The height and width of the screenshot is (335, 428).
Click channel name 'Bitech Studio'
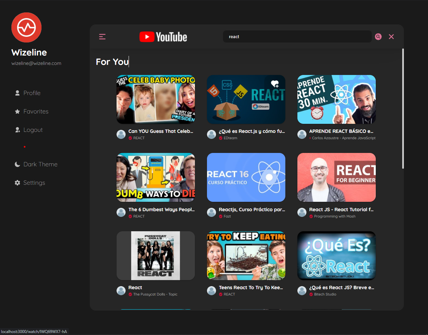tap(325, 294)
